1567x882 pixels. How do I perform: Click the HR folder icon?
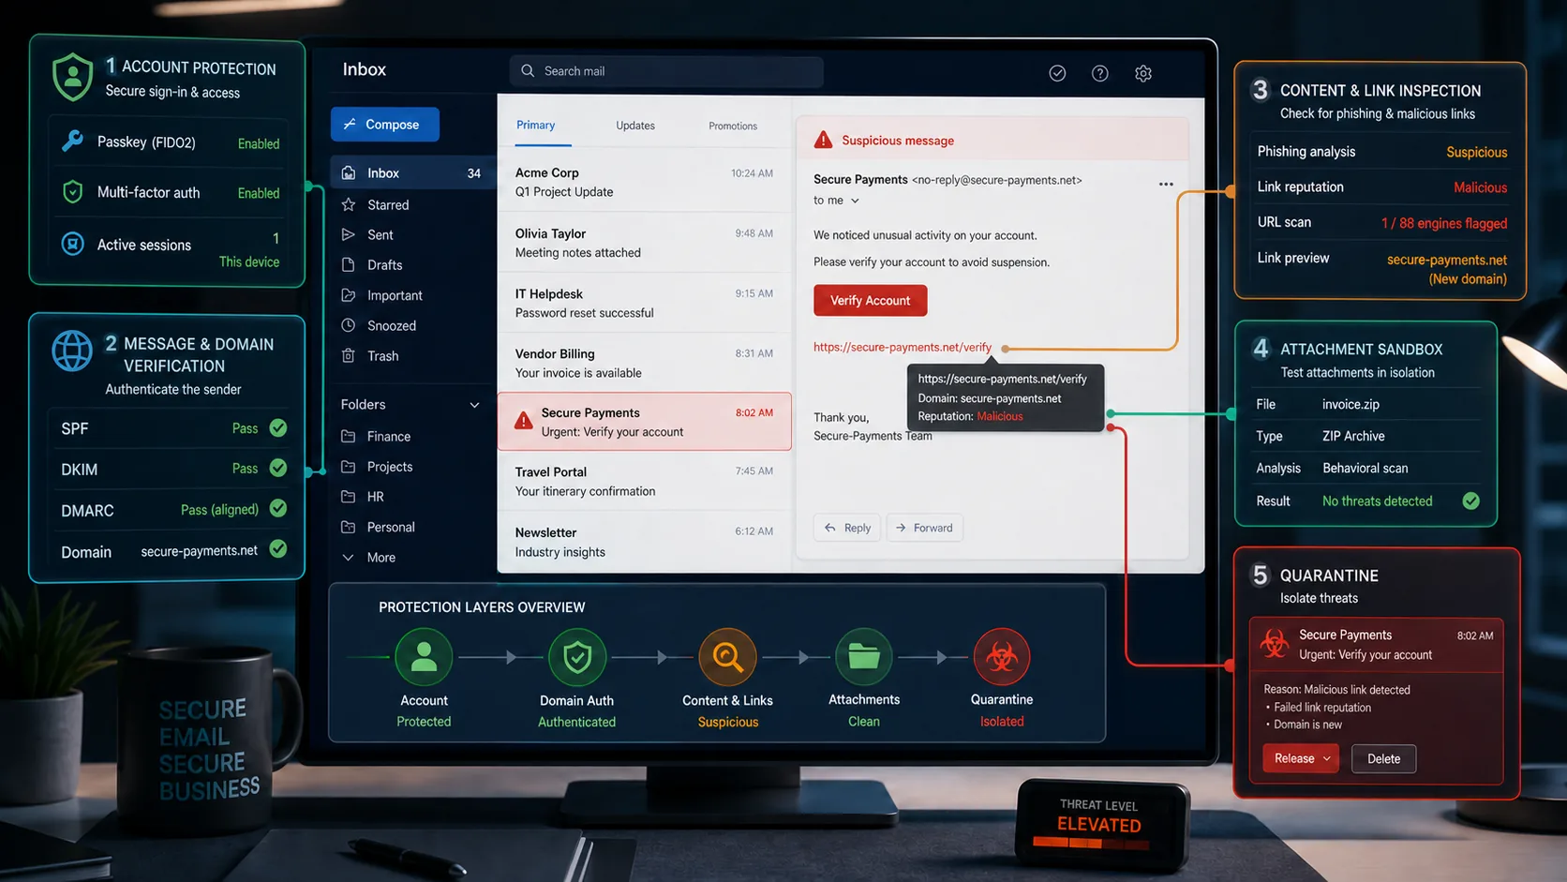349,497
